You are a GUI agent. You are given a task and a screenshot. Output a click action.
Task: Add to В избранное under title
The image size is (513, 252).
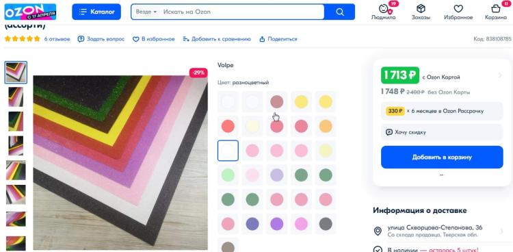coord(153,39)
